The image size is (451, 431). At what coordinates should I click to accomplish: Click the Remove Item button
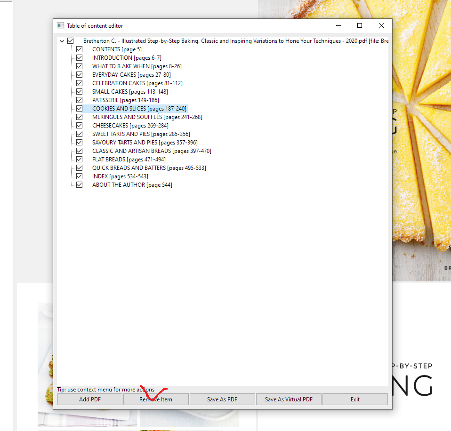point(156,399)
